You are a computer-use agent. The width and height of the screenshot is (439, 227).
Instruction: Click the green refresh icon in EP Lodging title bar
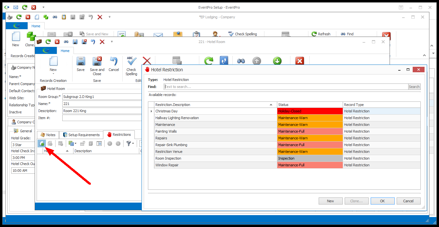coord(19,17)
